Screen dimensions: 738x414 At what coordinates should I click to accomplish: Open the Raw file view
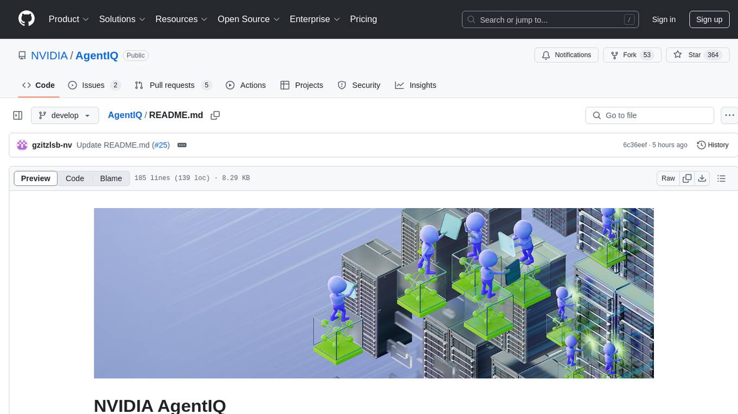click(x=668, y=178)
